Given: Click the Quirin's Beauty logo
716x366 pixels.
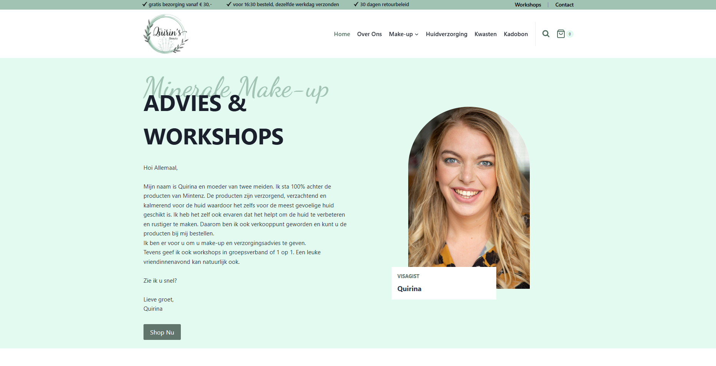Looking at the screenshot, I should pos(166,34).
